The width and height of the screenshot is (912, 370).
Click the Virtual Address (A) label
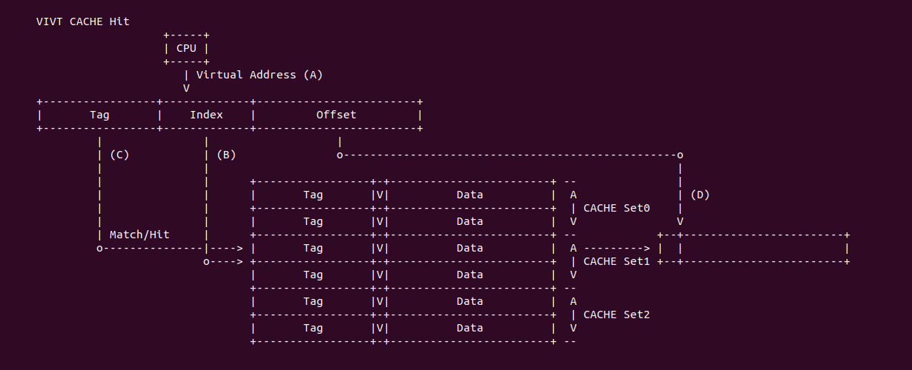coord(260,75)
